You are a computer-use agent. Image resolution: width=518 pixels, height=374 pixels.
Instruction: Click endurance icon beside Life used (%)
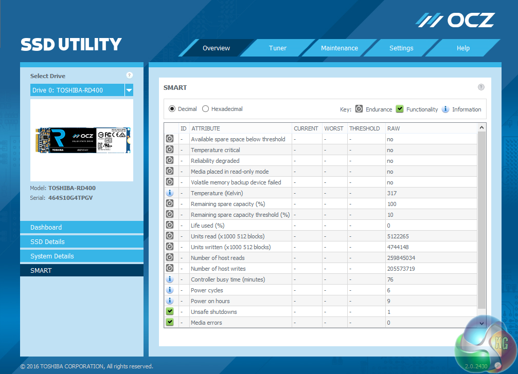(x=170, y=225)
